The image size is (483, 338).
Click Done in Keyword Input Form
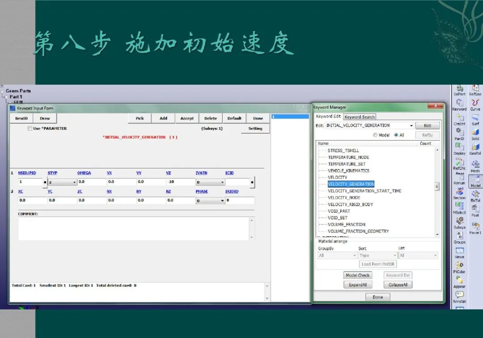click(258, 118)
